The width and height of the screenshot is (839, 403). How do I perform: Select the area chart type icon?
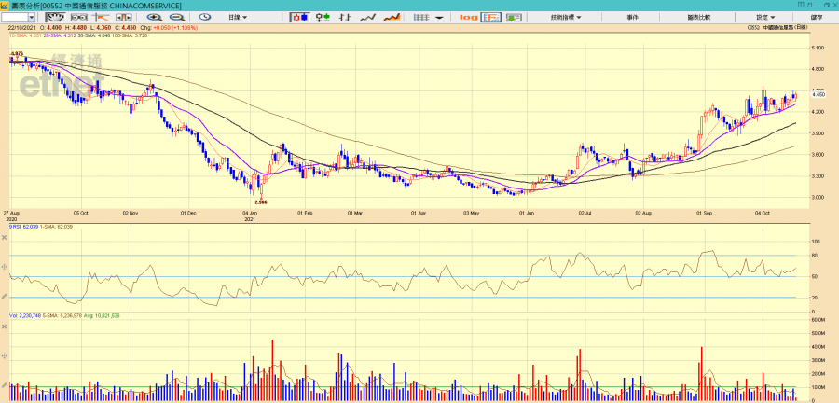coord(392,17)
